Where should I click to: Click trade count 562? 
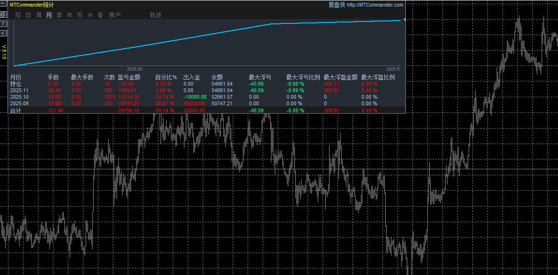108,90
